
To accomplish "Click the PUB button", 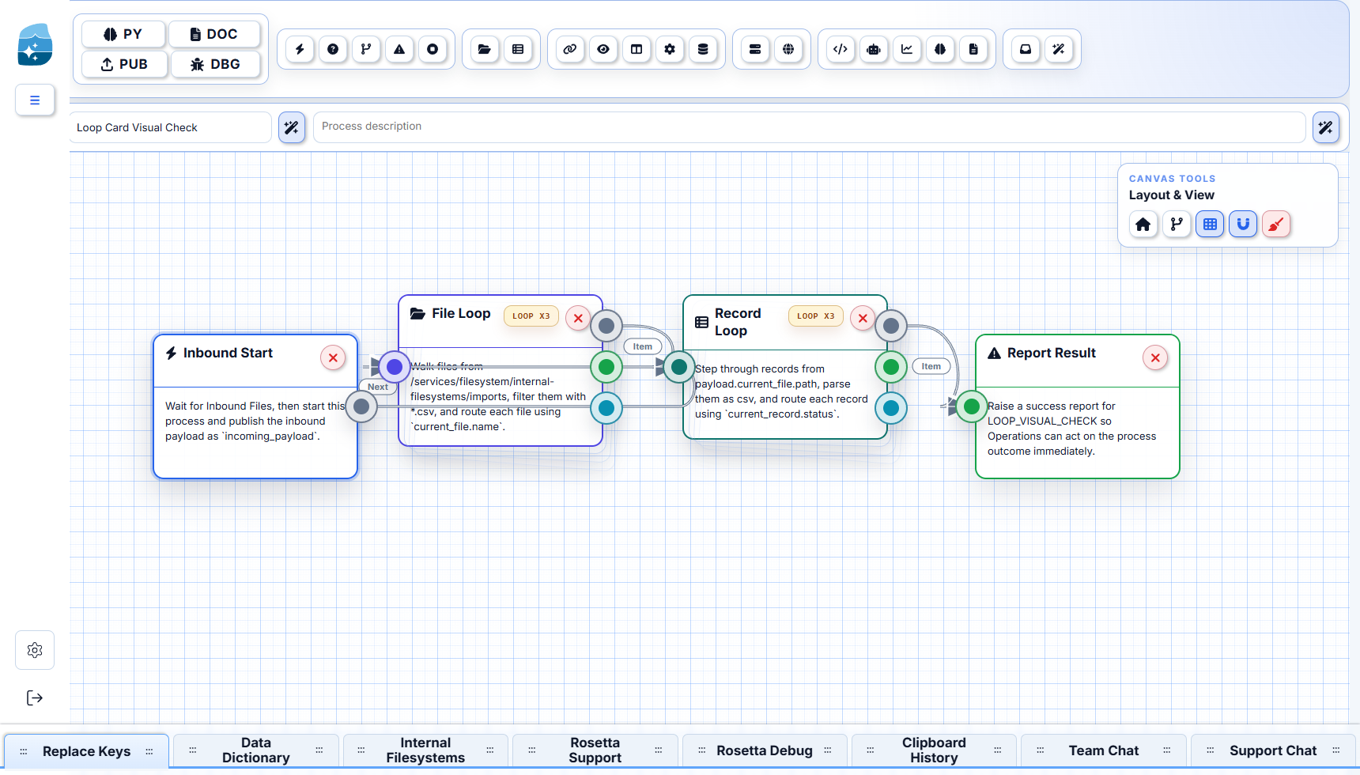I will 124,64.
